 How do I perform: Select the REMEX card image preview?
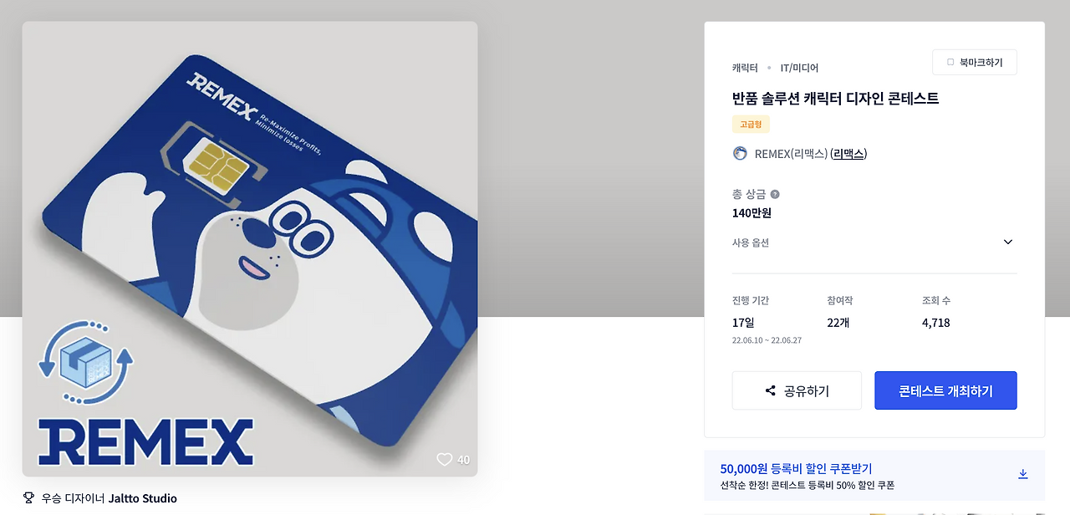click(x=250, y=251)
